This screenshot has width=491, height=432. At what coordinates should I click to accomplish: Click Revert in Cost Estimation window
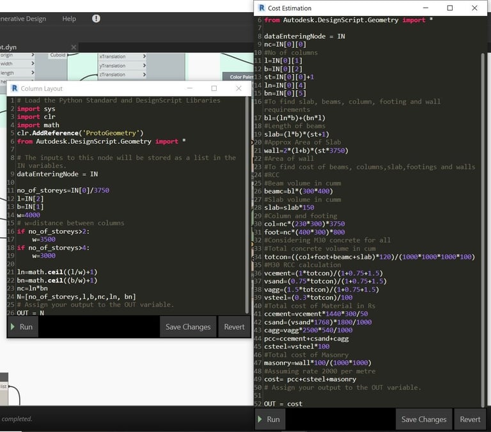[470, 419]
